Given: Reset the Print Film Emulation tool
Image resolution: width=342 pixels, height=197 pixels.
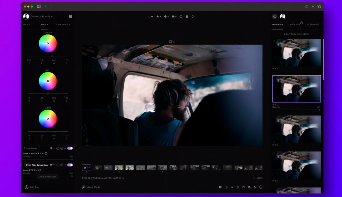Looking at the screenshot, I should point(58,165).
